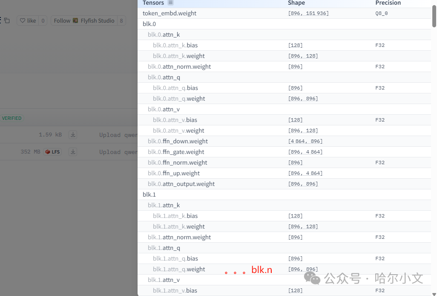
Task: Select blk.0.attn_k.weight row
Action: click(284, 56)
